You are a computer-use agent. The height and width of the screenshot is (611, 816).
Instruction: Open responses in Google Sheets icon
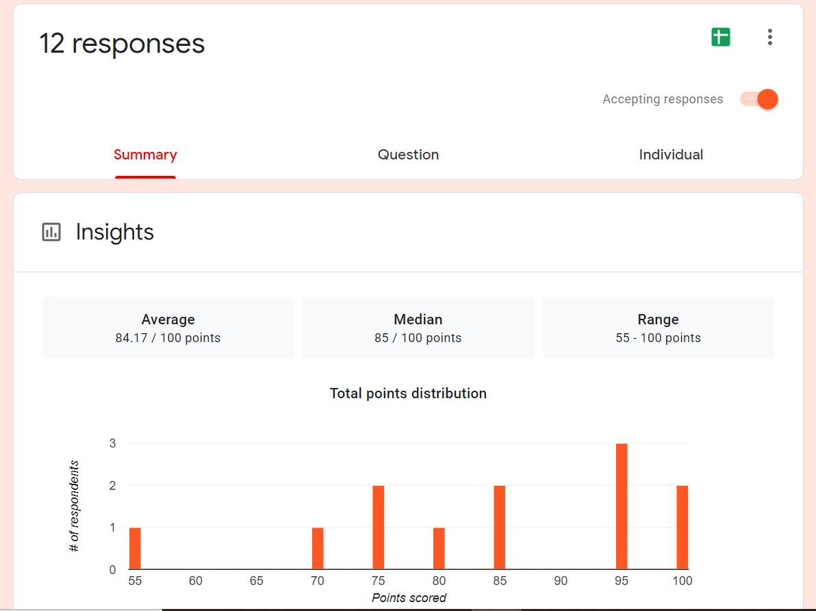click(720, 37)
